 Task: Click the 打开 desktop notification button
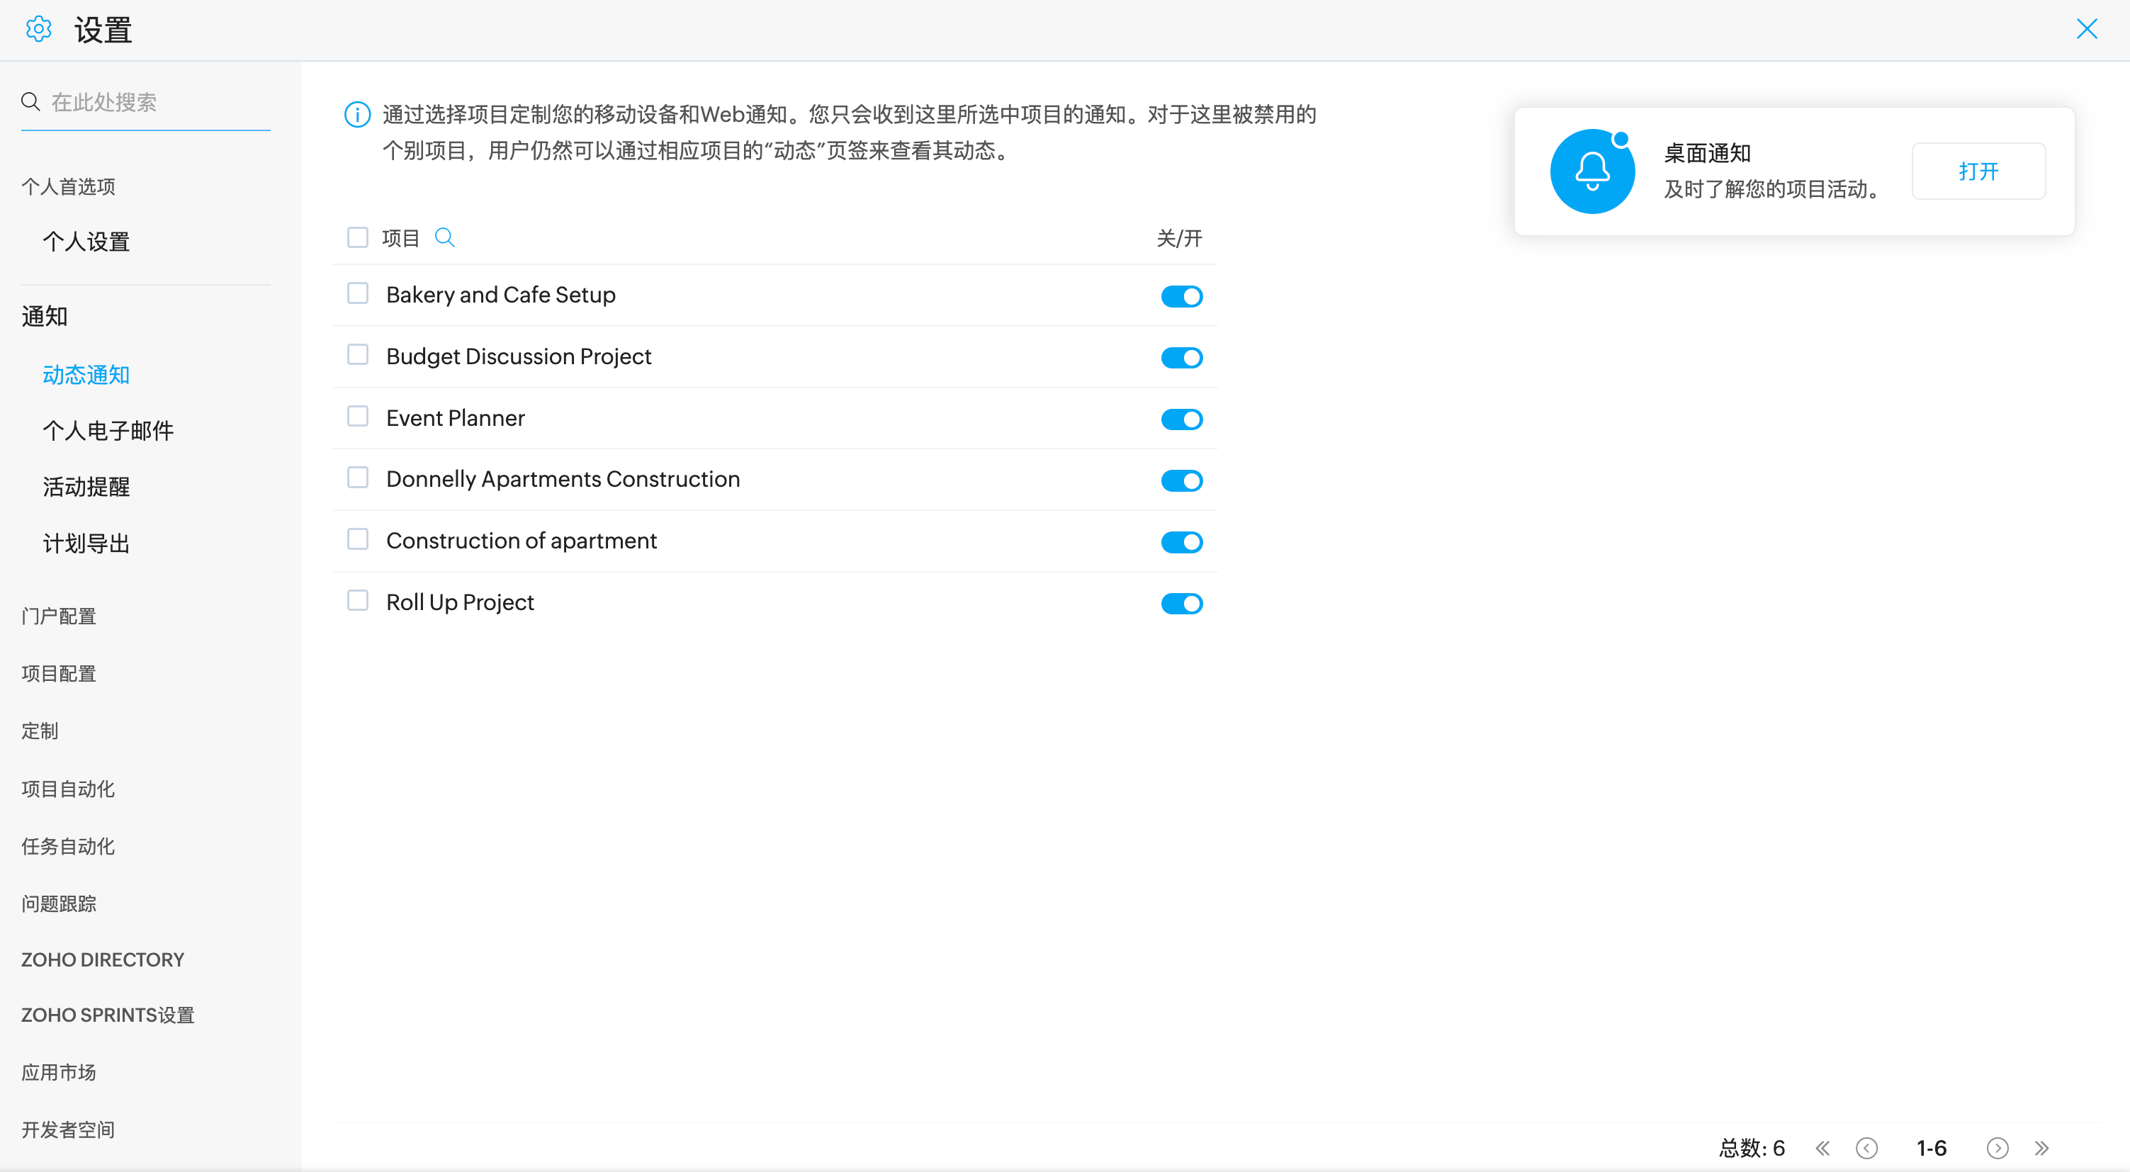click(x=1978, y=171)
